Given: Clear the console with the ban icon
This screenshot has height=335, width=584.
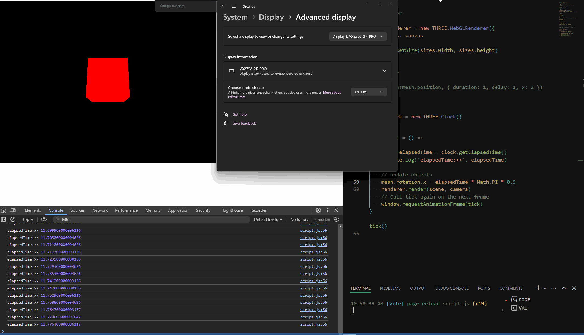Looking at the screenshot, I should pos(13,220).
